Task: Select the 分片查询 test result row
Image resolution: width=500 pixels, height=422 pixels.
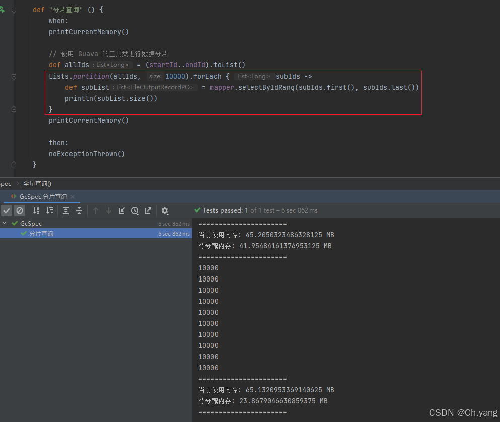Action: (41, 234)
